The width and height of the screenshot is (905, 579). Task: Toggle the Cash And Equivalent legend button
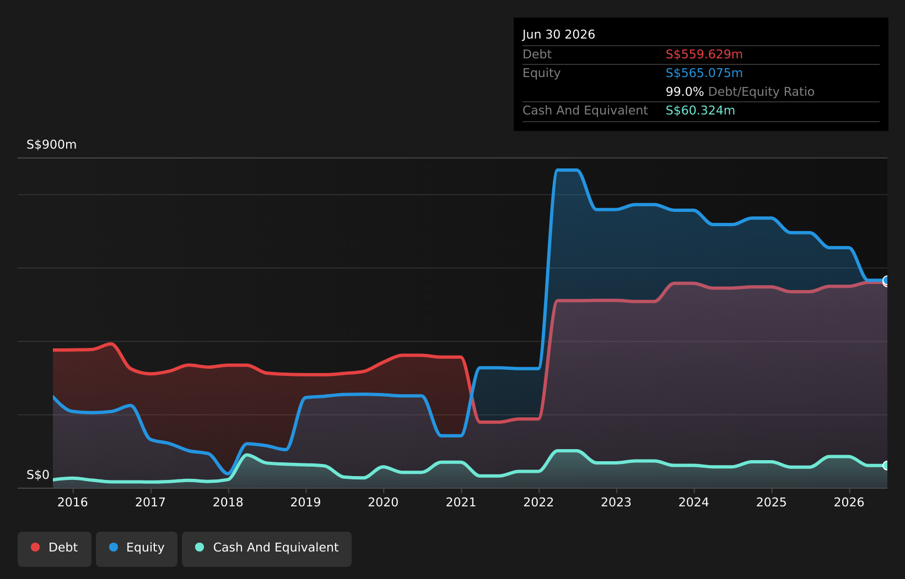(267, 549)
